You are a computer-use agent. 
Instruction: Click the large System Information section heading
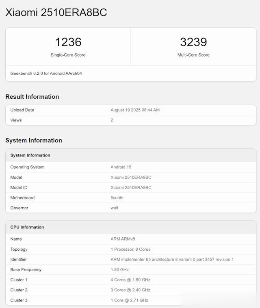pos(34,141)
